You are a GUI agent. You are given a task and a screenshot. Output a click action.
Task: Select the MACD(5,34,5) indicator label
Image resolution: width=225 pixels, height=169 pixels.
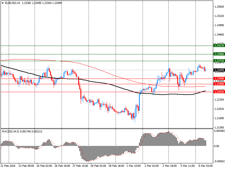(10, 131)
